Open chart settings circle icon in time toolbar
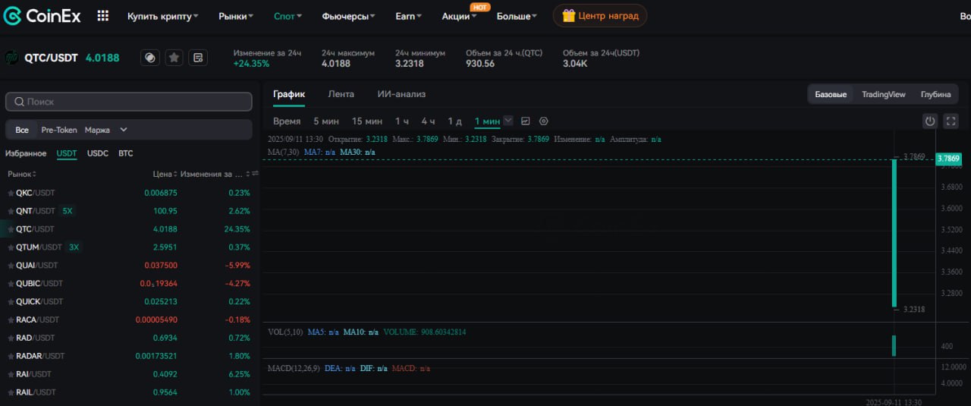The height and width of the screenshot is (406, 971). tap(544, 121)
